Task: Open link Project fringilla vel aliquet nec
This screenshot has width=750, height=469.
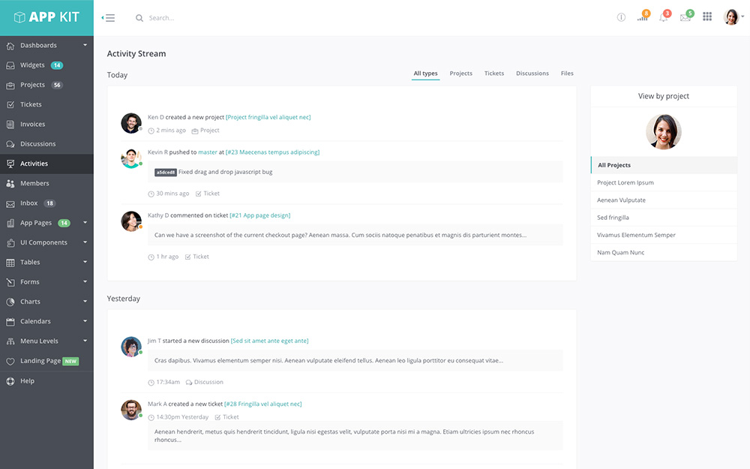Action: click(268, 117)
